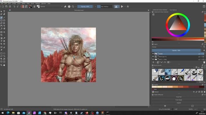Choose the Elliptical Selection tool
The width and height of the screenshot is (206, 115).
point(4,53)
